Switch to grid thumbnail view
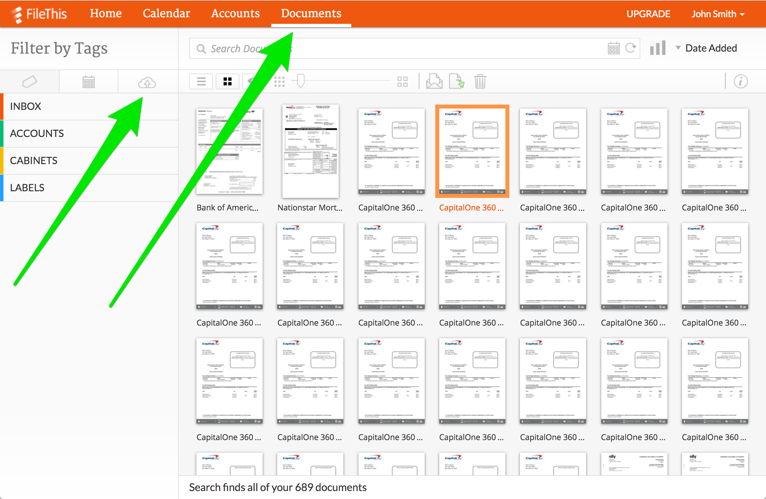 pos(228,81)
